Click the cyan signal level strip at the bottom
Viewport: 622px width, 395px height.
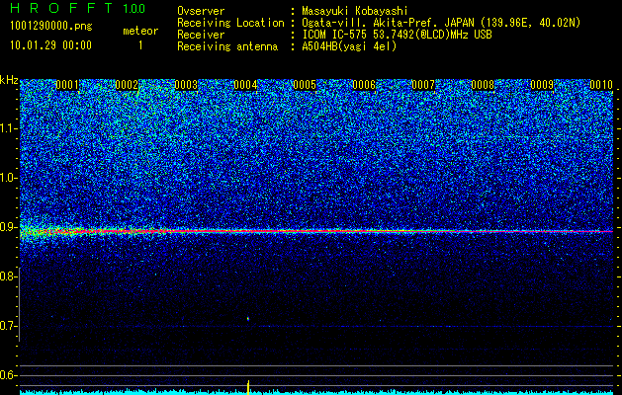pos(316,392)
